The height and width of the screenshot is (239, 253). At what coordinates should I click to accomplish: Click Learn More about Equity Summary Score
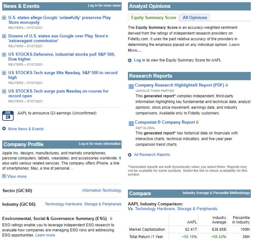pyautogui.click(x=235, y=45)
